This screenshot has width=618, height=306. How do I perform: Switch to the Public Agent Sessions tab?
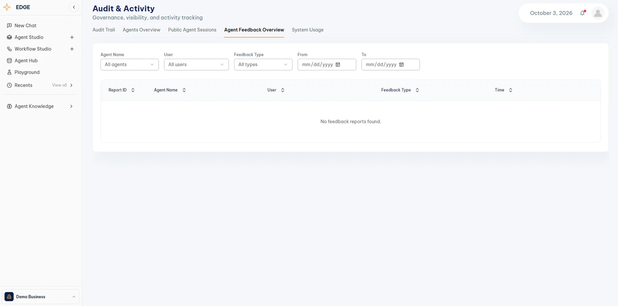(192, 30)
